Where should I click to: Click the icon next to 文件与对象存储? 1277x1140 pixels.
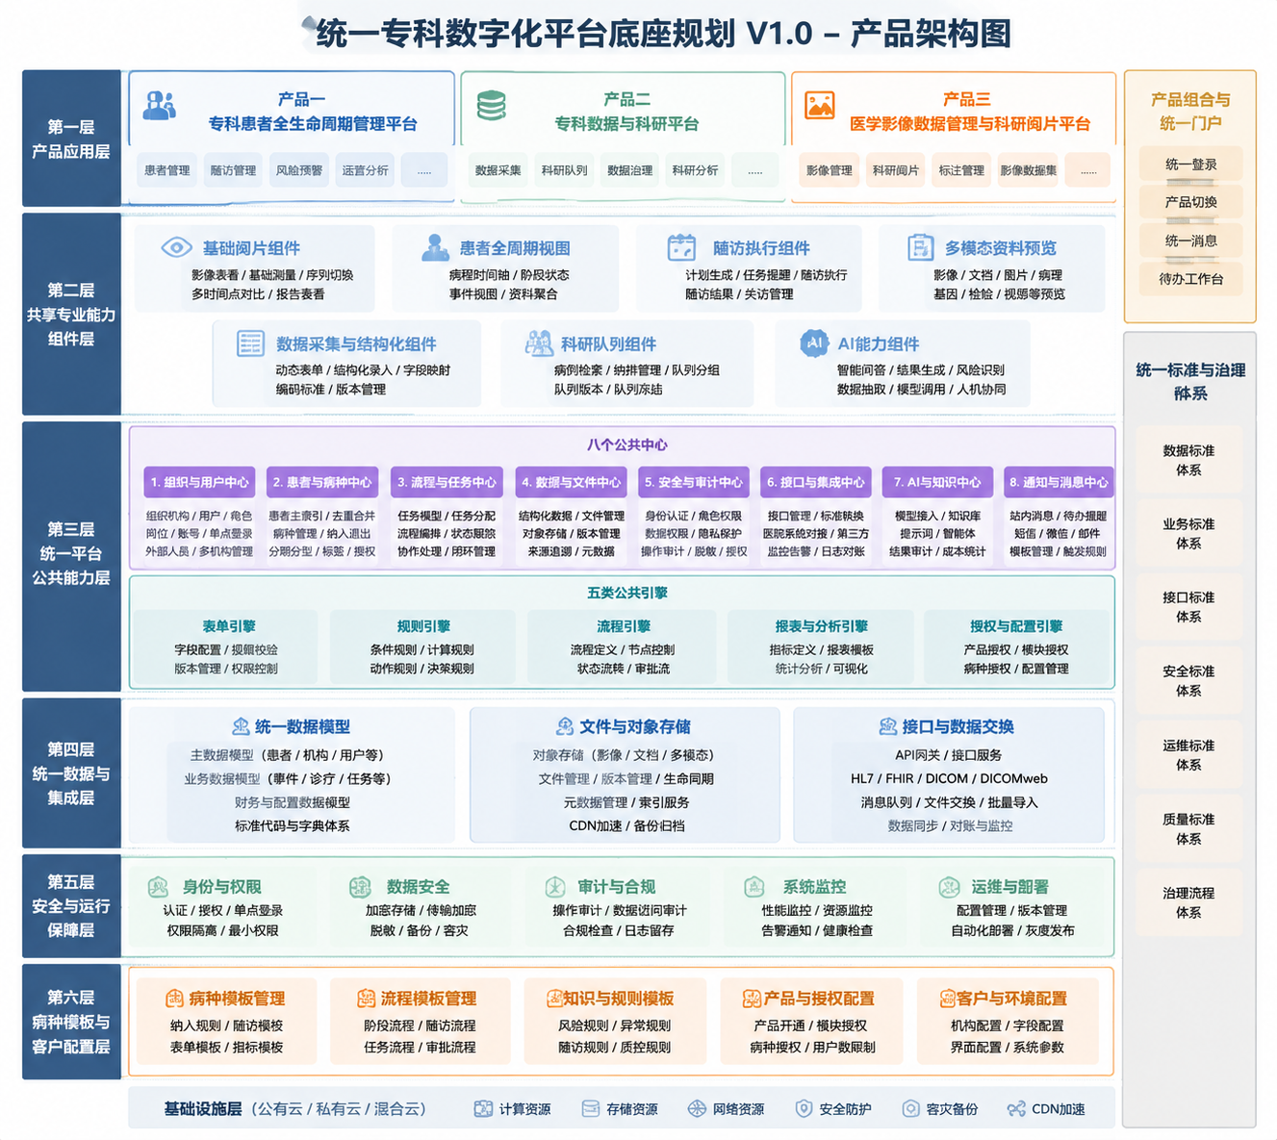pos(565,726)
